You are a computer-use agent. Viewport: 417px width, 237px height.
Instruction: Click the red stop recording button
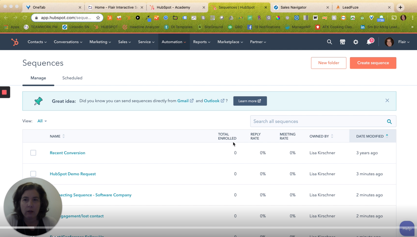4,92
